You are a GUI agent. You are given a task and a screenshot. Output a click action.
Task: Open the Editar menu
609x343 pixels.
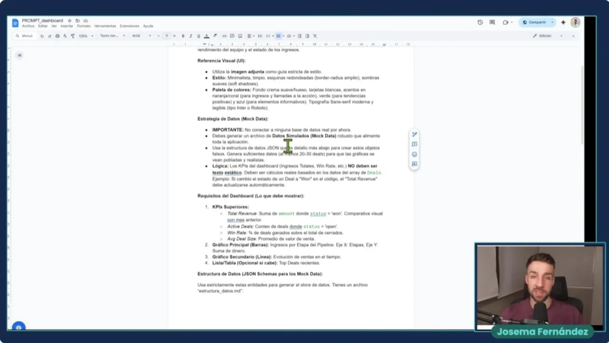point(43,26)
